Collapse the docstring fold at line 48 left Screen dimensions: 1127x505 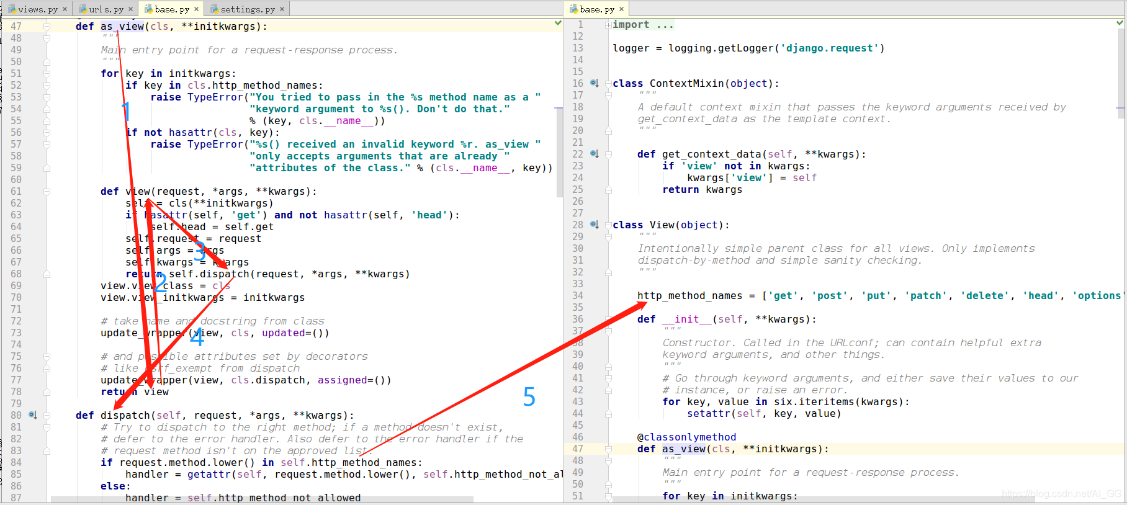47,38
